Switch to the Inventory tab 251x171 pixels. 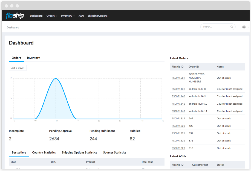[33, 58]
